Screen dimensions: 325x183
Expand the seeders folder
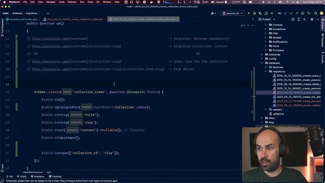266,110
